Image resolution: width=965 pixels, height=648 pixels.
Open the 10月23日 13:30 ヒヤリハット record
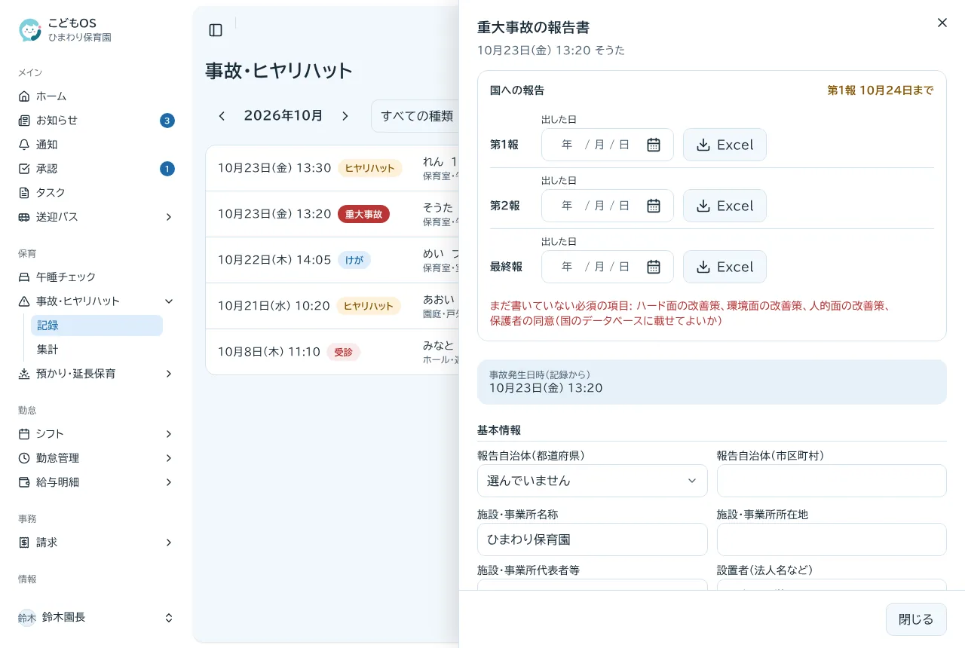click(x=332, y=168)
